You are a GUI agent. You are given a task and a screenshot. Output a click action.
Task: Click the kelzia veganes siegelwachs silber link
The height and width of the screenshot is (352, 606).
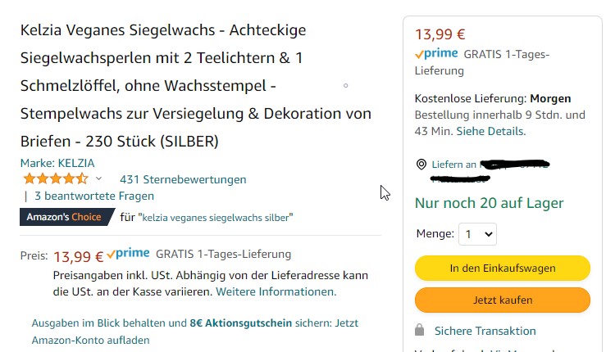point(216,218)
